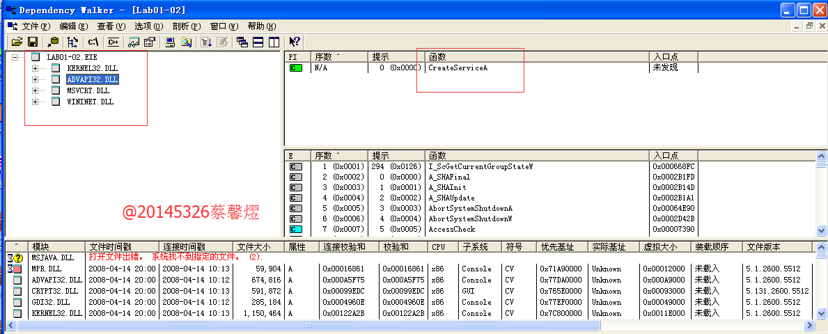Click the Cascade windows icon
Screen dimensions: 828x334
click(242, 42)
